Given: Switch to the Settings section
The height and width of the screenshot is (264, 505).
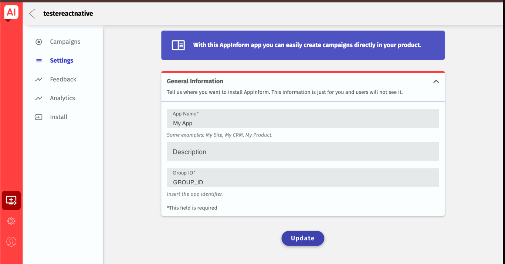Looking at the screenshot, I should [61, 60].
